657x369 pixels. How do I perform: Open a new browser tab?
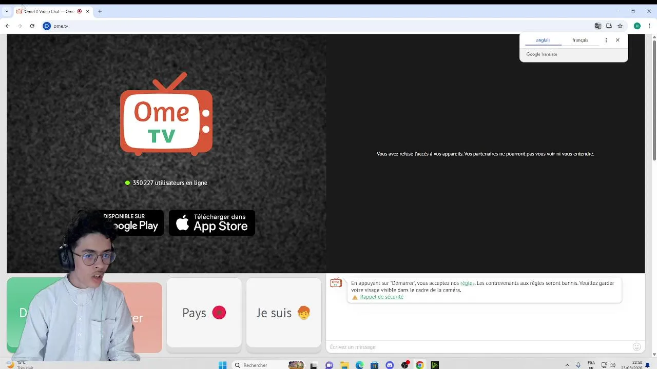click(x=100, y=11)
